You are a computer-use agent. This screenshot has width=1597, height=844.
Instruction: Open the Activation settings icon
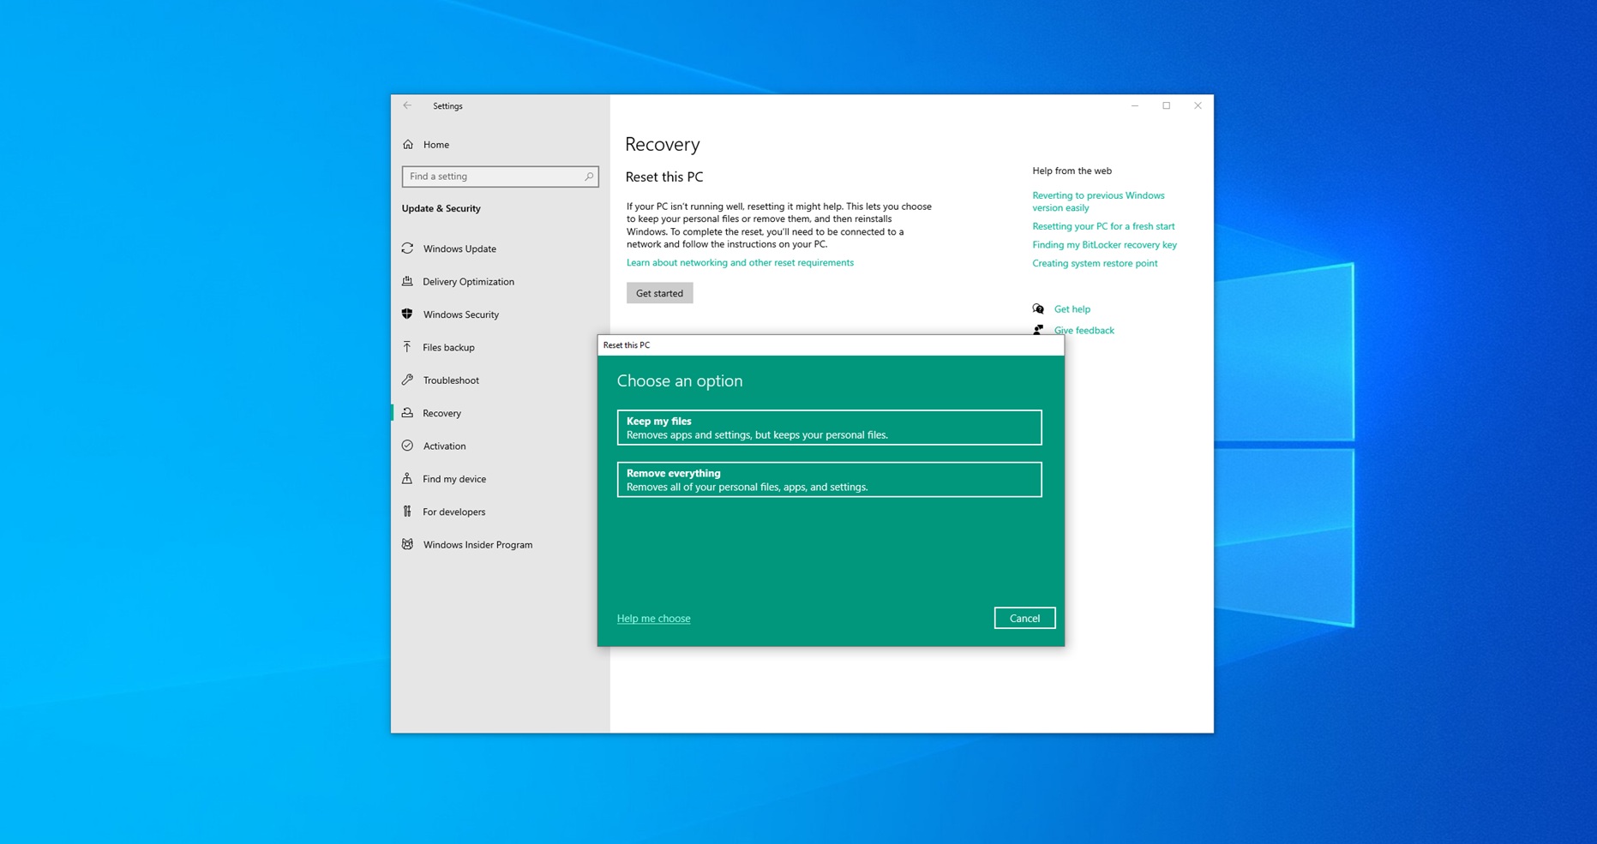(409, 446)
